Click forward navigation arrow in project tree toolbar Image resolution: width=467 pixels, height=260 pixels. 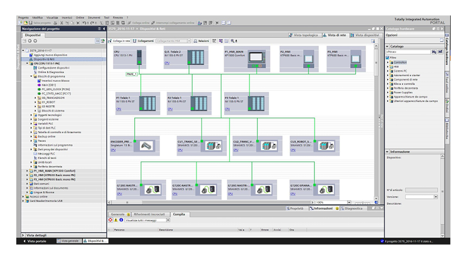tap(35, 41)
